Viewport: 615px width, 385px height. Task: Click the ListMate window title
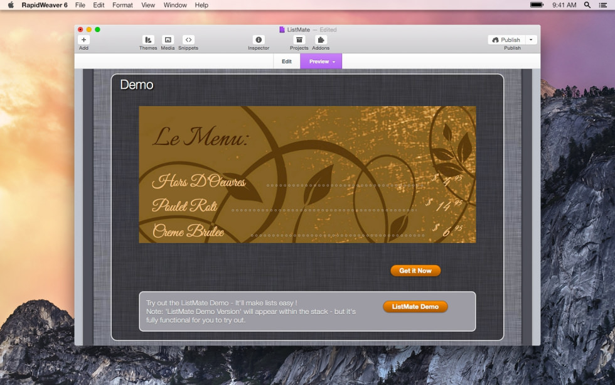pyautogui.click(x=299, y=30)
